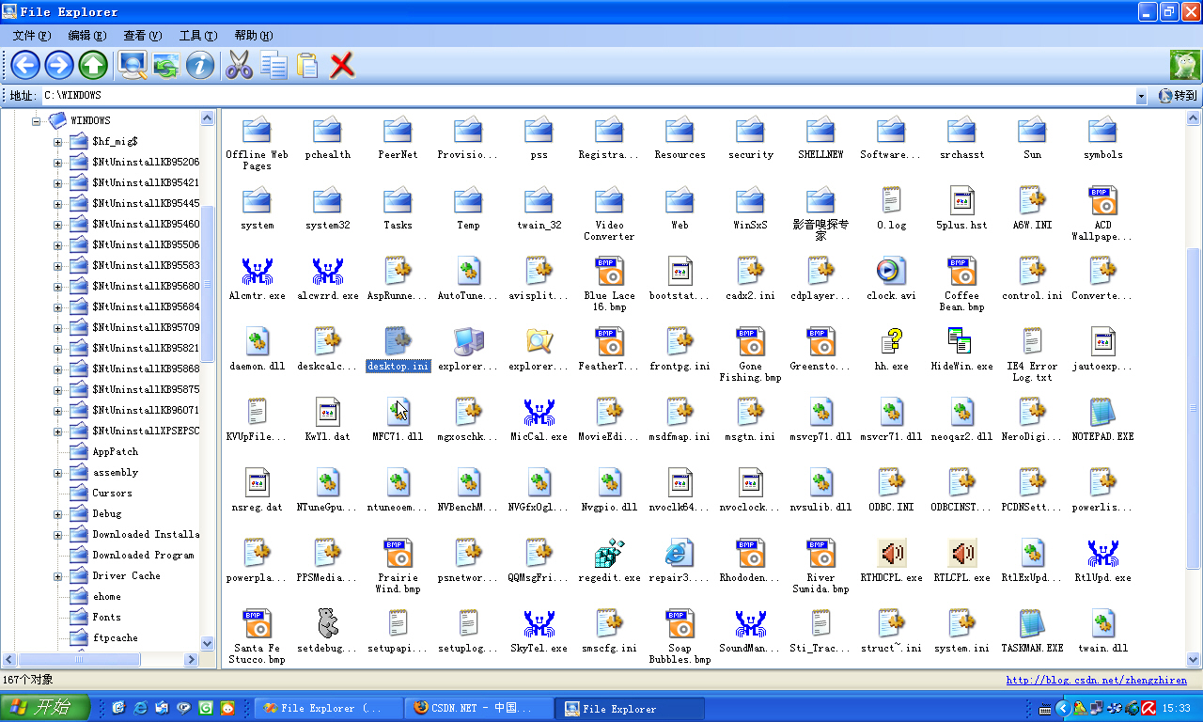Go forward with the blue right arrow
This screenshot has width=1203, height=722.
click(58, 65)
